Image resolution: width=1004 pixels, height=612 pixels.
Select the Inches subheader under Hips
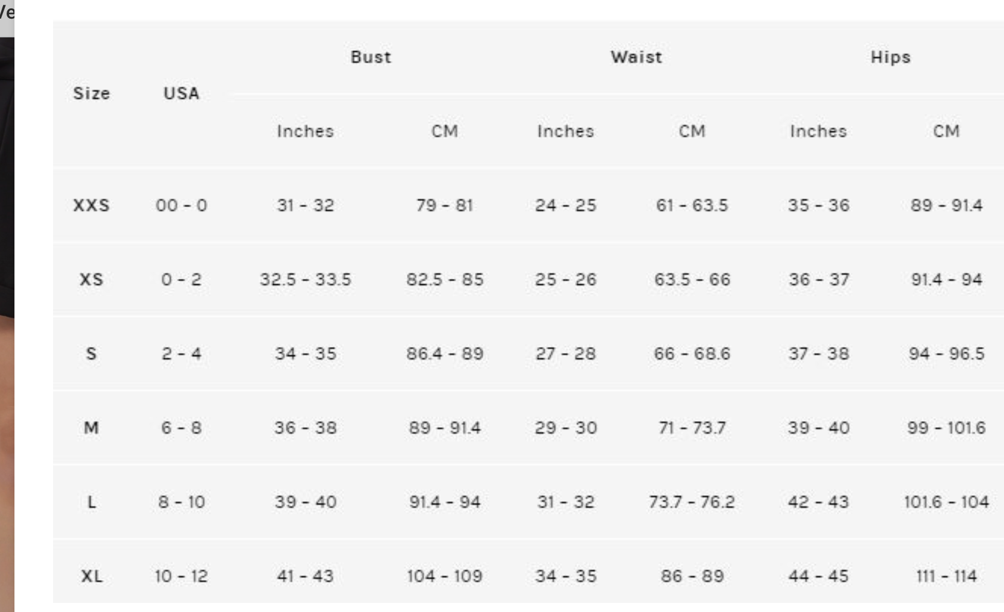(x=818, y=131)
